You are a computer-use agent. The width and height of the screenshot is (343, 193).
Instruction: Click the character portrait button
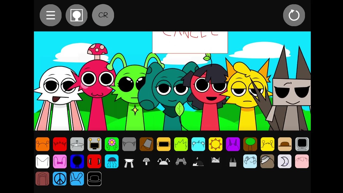pos(77,15)
